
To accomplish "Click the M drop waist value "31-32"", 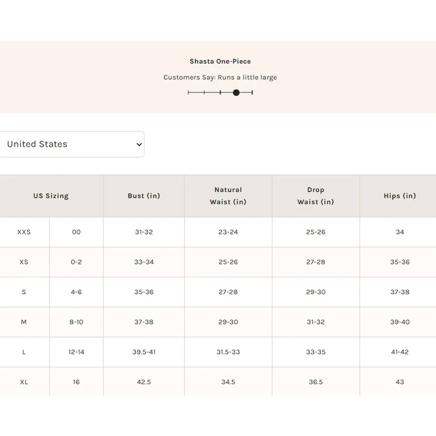I will [x=316, y=322].
